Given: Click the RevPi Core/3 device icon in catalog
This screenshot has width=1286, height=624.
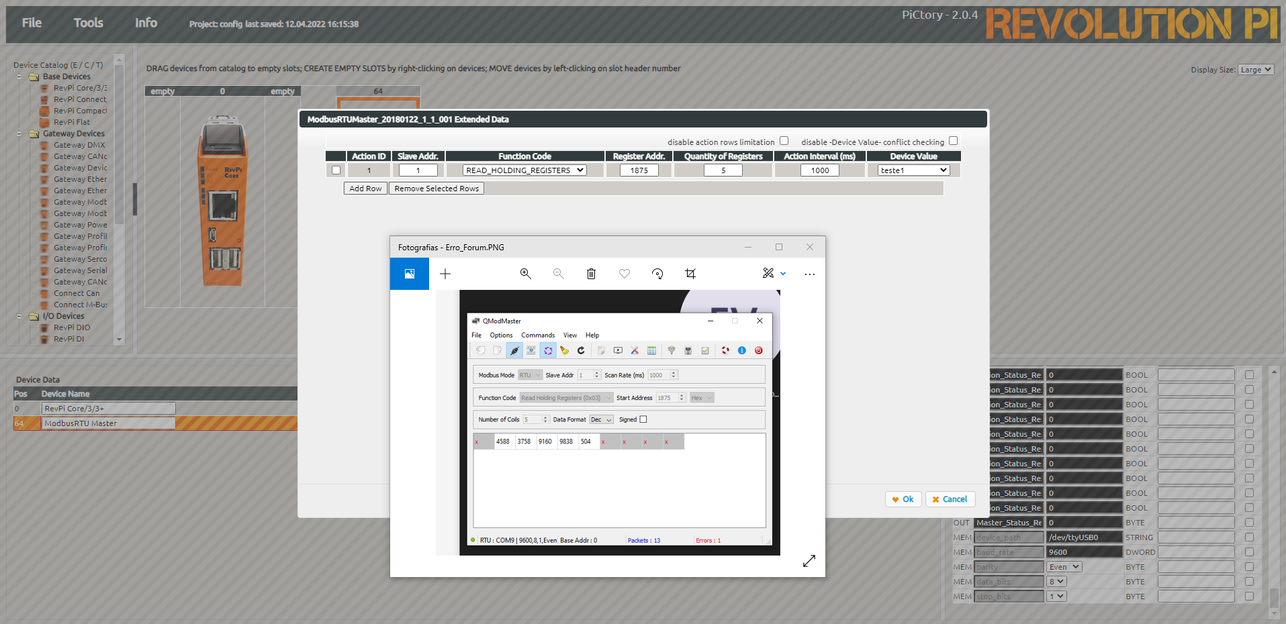Looking at the screenshot, I should coord(44,88).
